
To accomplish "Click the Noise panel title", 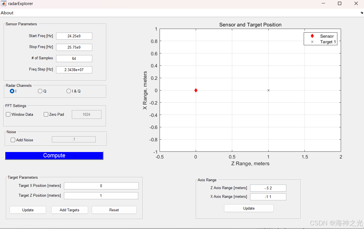I will pyautogui.click(x=11, y=132).
